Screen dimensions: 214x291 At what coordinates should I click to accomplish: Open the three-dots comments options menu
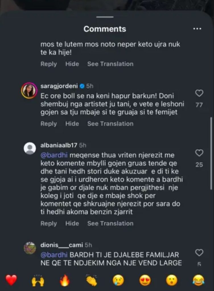197,29
